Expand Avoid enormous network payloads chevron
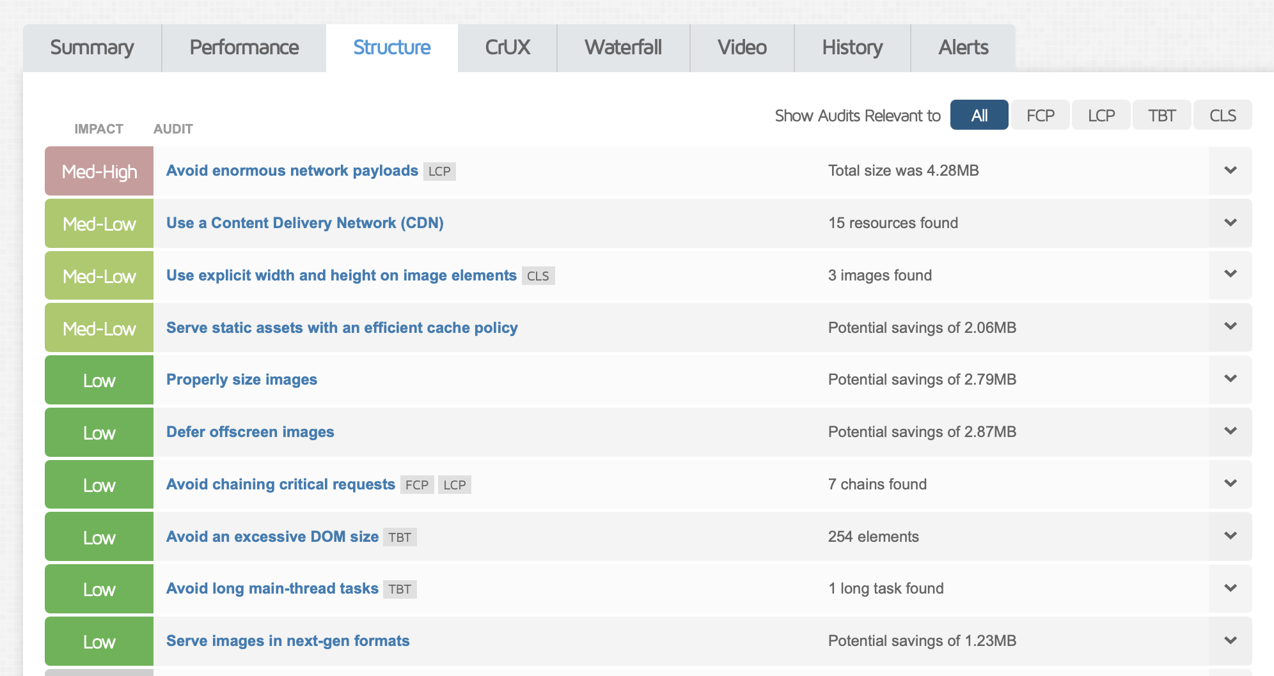The width and height of the screenshot is (1274, 676). (1231, 171)
